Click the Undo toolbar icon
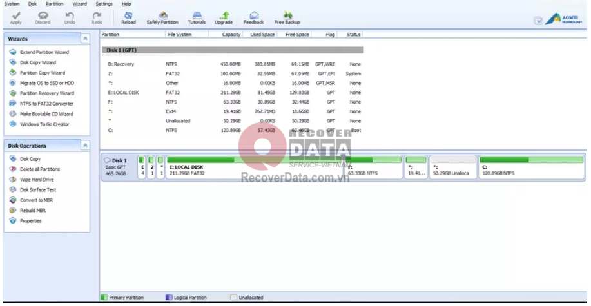Image resolution: width=591 pixels, height=306 pixels. click(70, 18)
